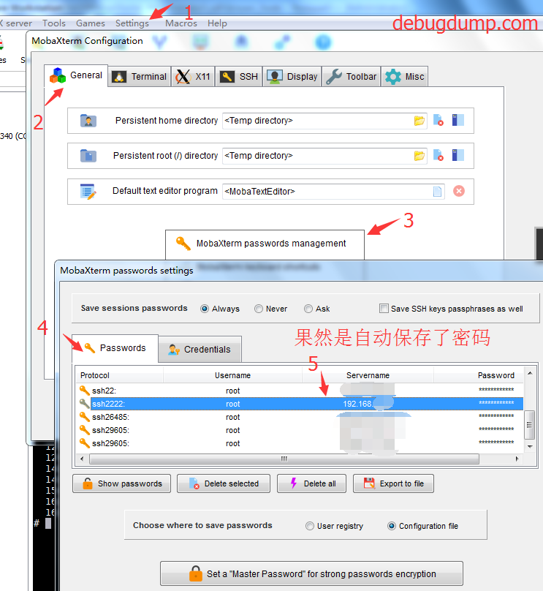Click passwords list scroll-down arrow
The image size is (543, 591).
(530, 447)
